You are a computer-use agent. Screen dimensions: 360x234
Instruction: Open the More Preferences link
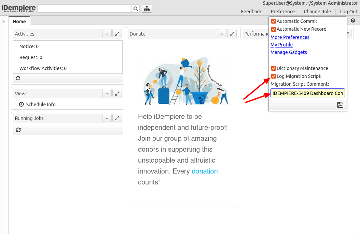(x=290, y=37)
